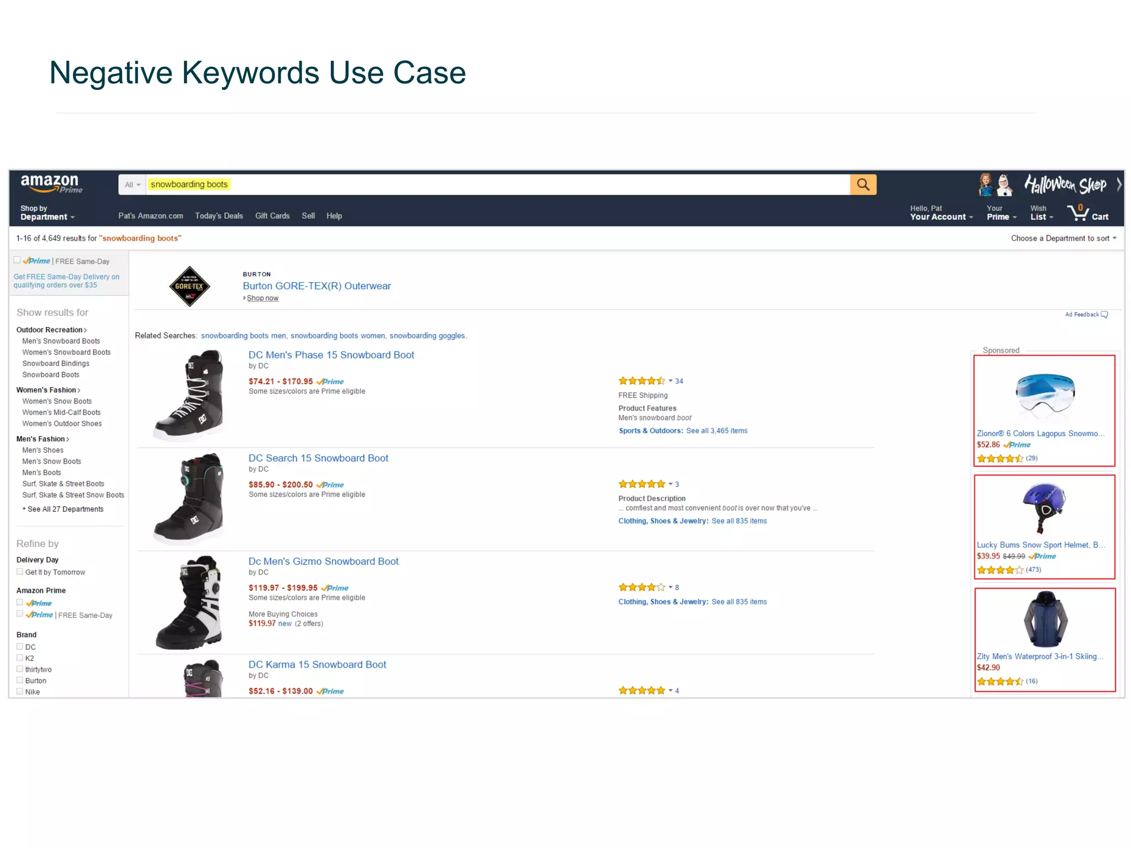
Task: Open the Sell nav item
Action: point(308,216)
